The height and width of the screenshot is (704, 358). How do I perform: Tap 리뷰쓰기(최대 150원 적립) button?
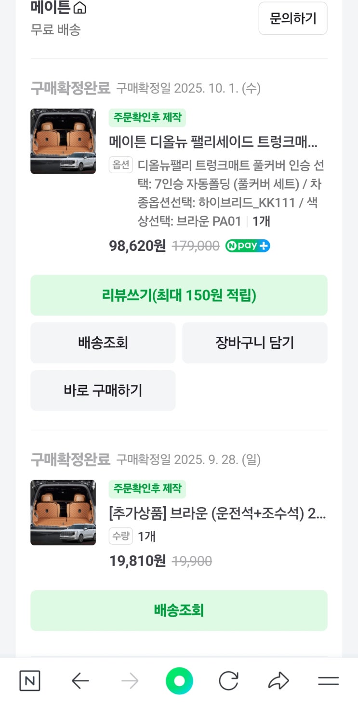[179, 295]
